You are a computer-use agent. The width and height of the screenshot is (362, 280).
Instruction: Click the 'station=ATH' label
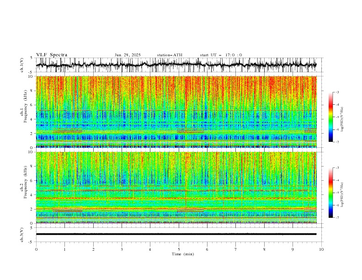pyautogui.click(x=170, y=55)
